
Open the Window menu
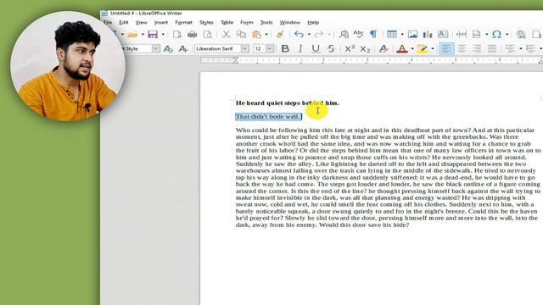[x=290, y=23]
